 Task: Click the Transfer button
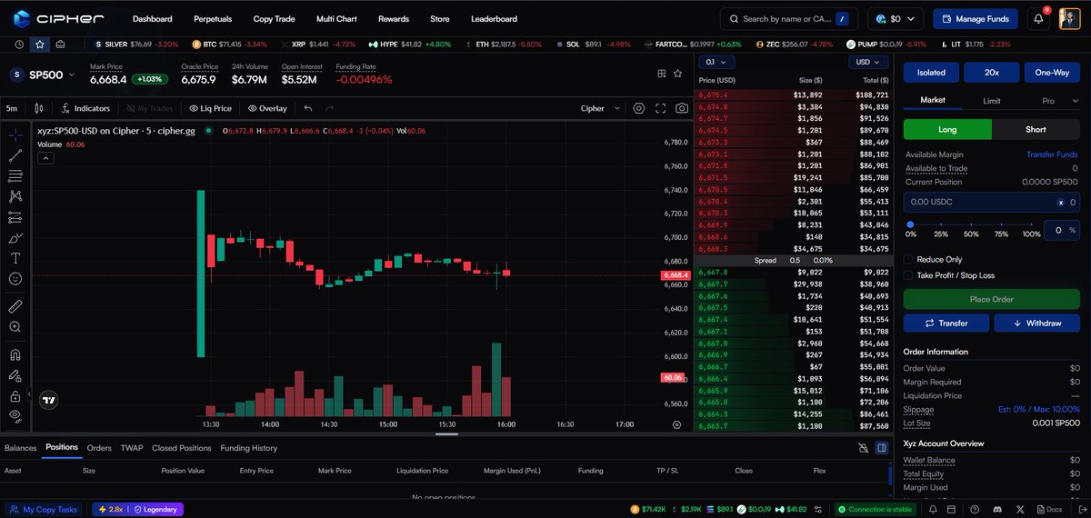coord(946,323)
